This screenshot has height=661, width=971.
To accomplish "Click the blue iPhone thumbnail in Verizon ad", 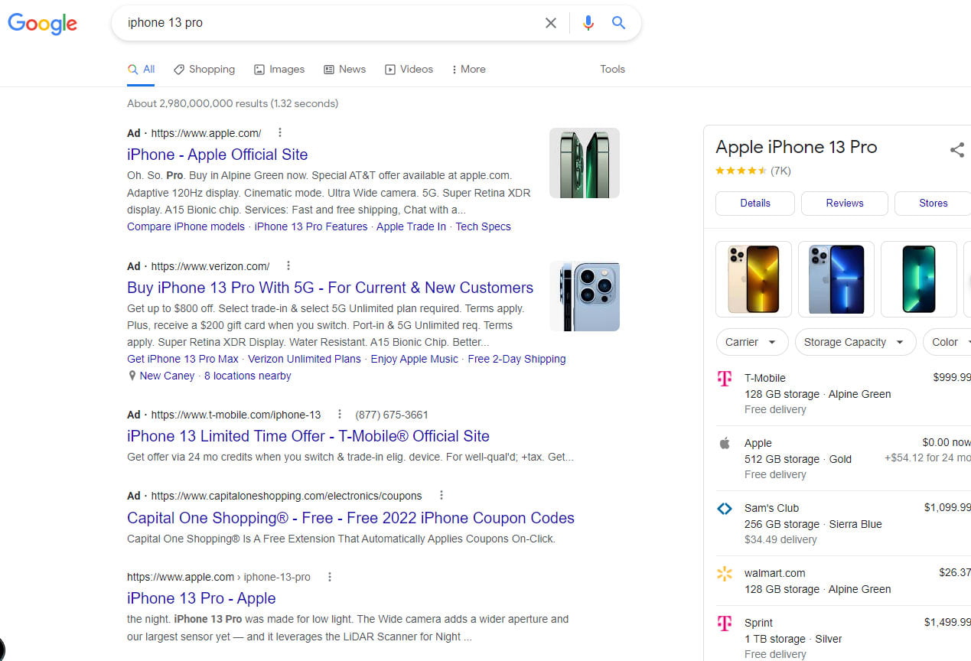I will 585,297.
